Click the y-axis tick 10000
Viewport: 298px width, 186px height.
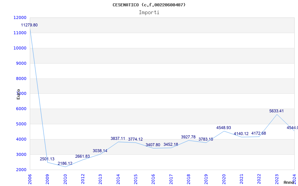(x=20, y=48)
